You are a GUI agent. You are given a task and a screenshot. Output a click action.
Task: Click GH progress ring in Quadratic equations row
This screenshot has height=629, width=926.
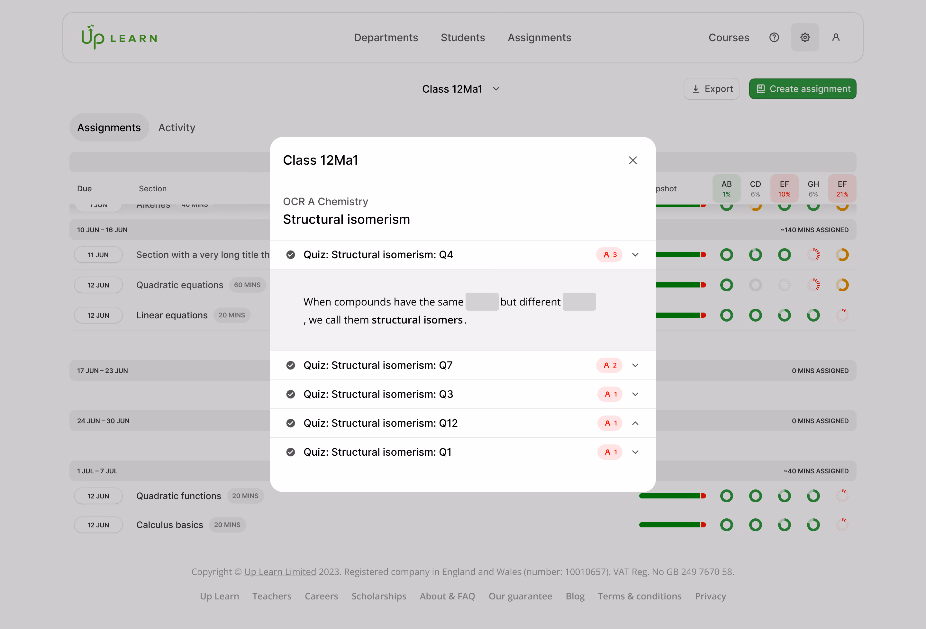[813, 285]
